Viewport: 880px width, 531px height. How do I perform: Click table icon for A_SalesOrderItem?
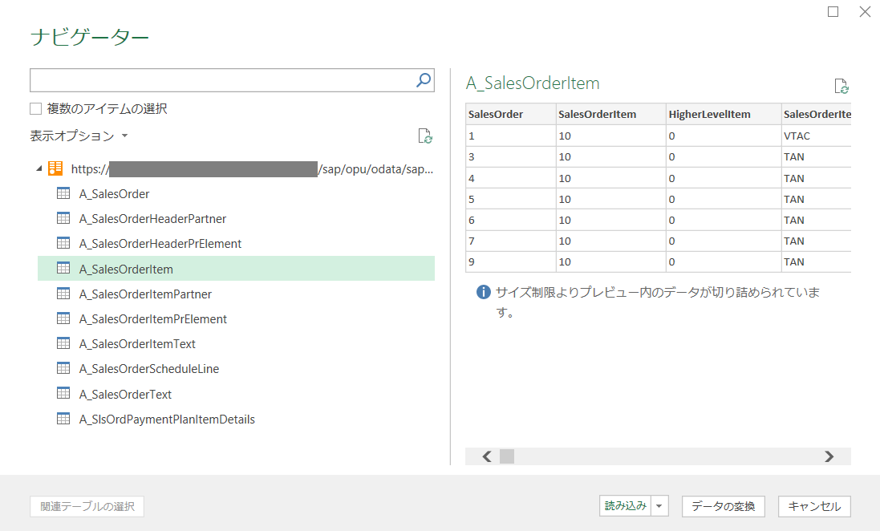point(63,268)
